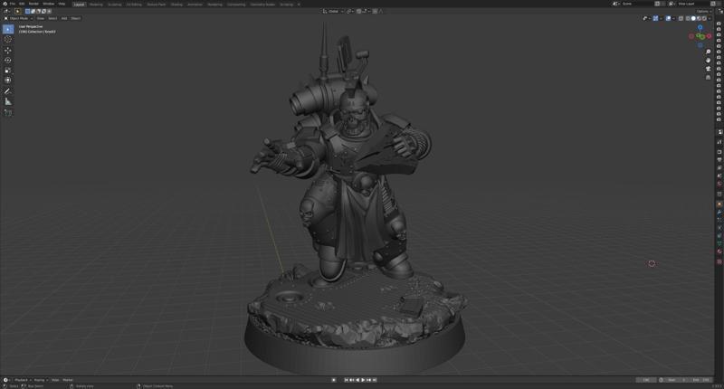
Task: Select the Scale tool
Action: 8,71
